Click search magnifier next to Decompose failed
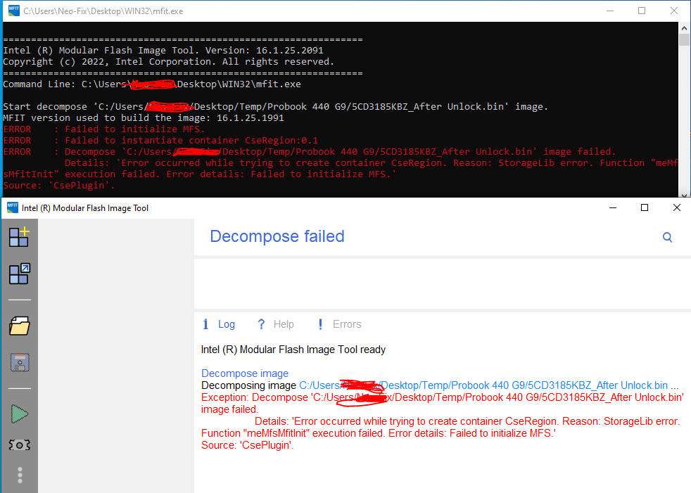 coord(667,238)
